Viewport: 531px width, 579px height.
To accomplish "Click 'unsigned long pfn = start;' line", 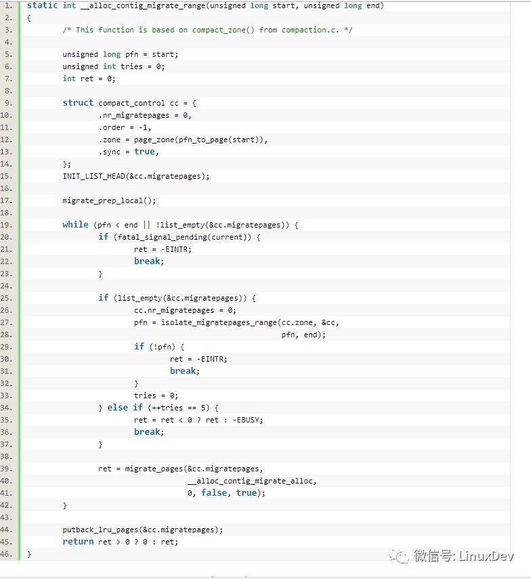I will (121, 54).
